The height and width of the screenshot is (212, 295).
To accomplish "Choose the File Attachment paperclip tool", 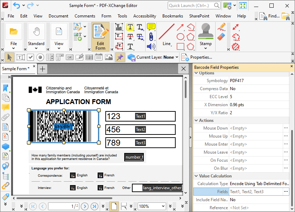I will point(151,37).
